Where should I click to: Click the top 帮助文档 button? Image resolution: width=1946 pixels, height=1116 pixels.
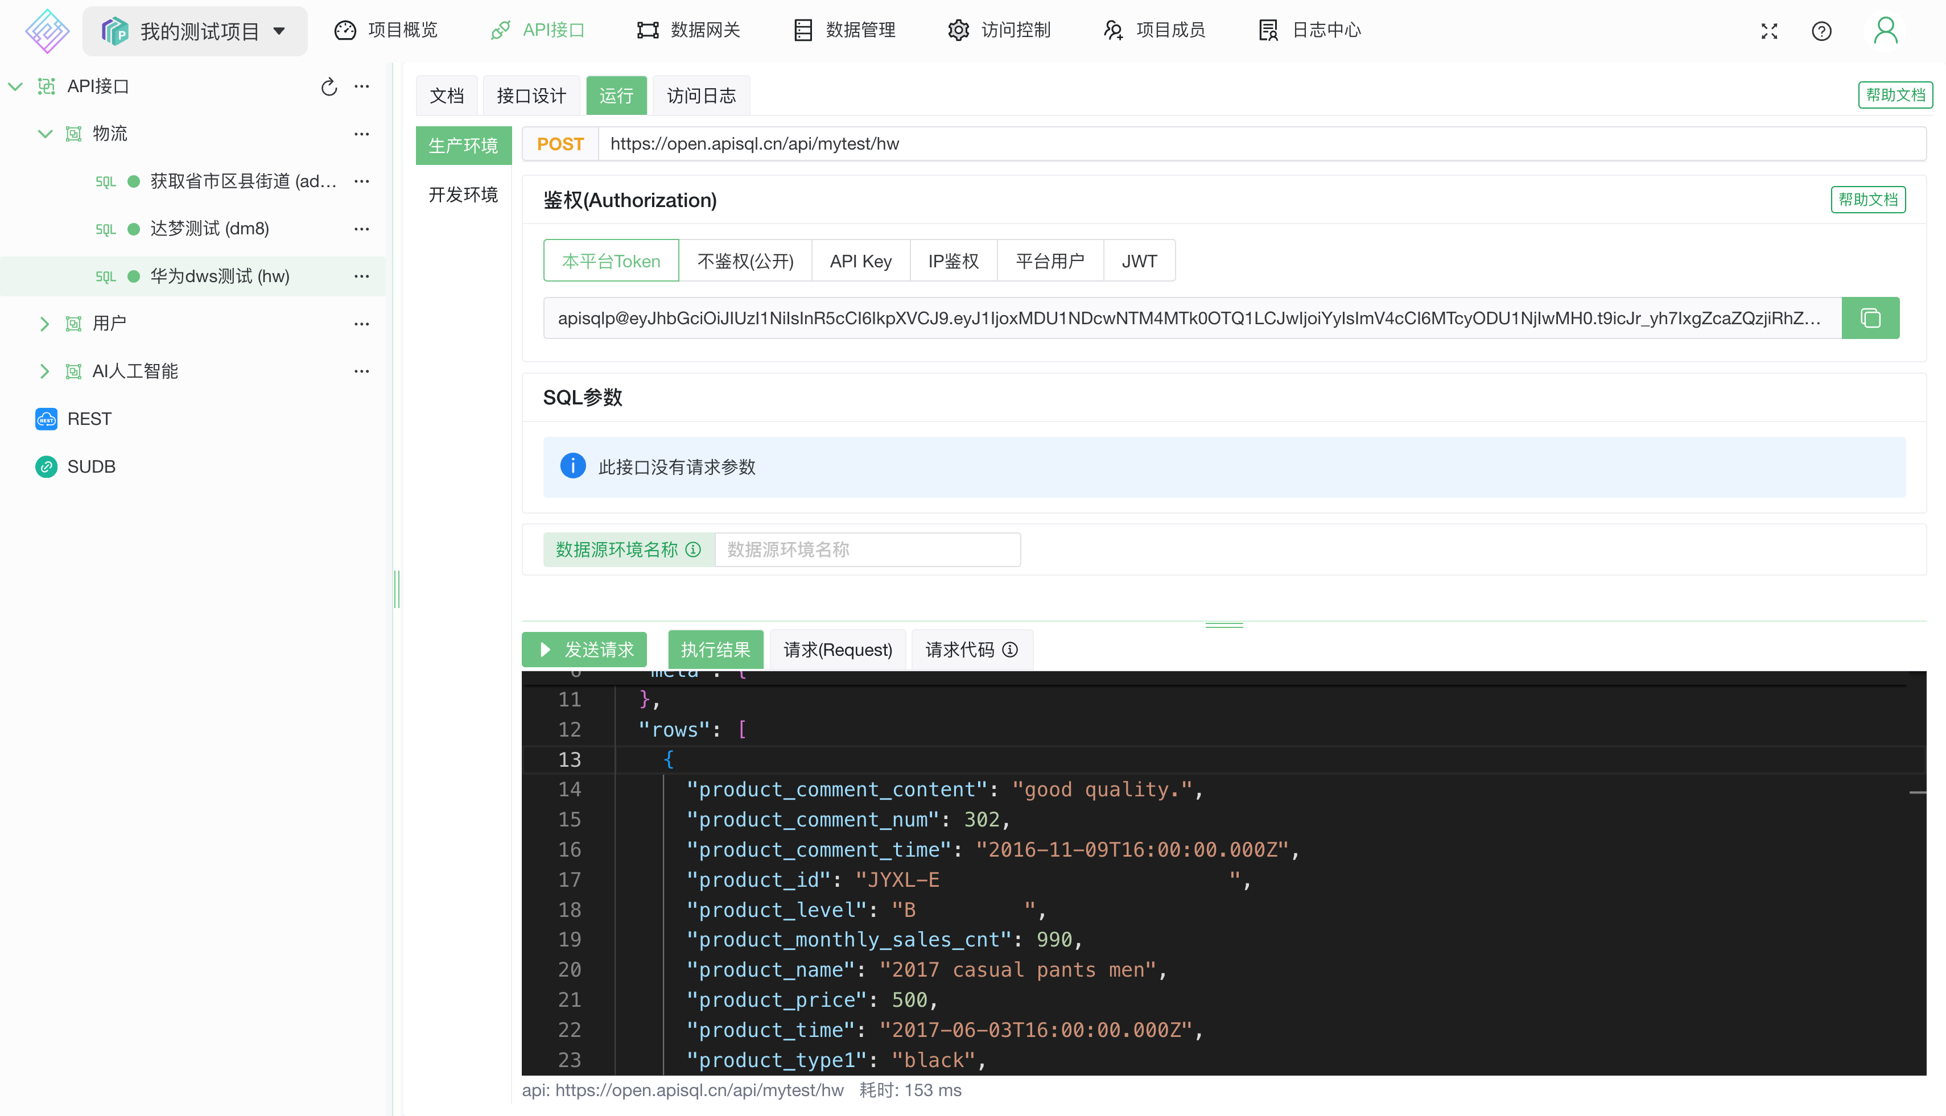tap(1895, 95)
